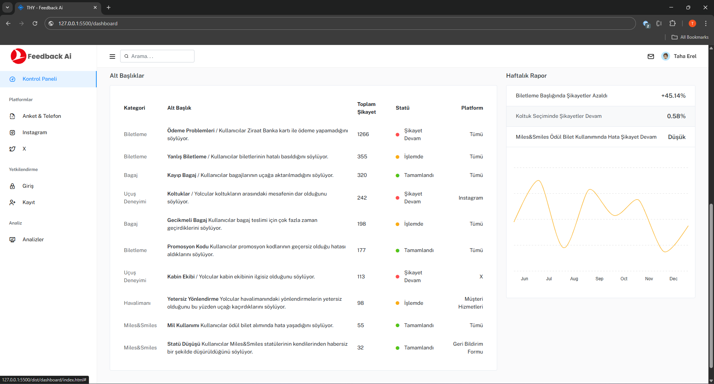Click the Sep label on chart axis
This screenshot has height=384, width=714.
[x=599, y=279]
